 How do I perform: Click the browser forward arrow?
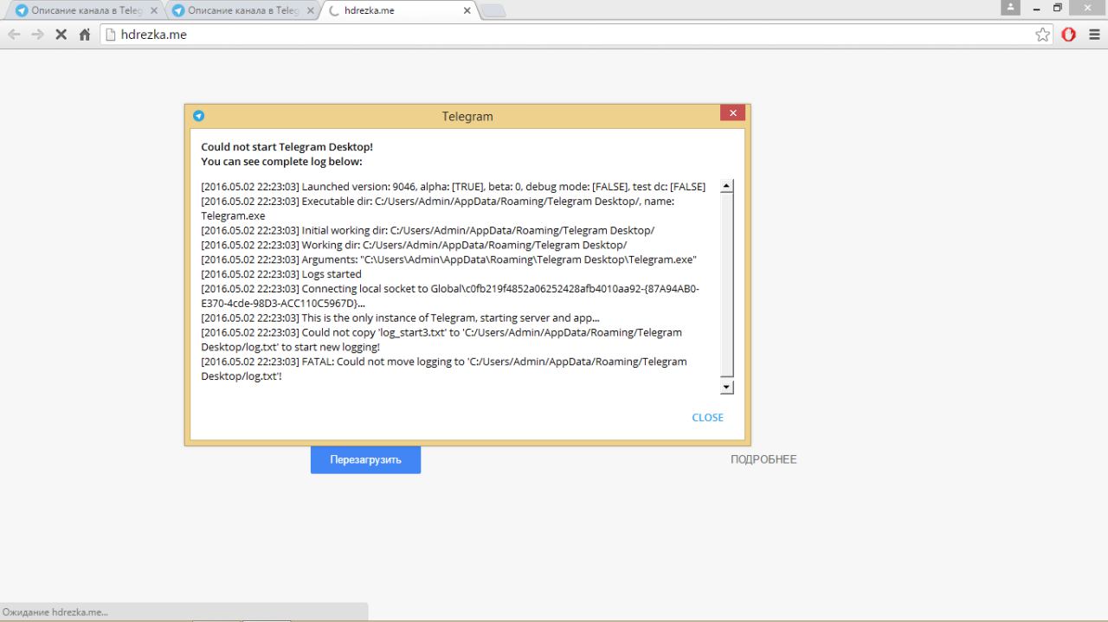click(37, 35)
